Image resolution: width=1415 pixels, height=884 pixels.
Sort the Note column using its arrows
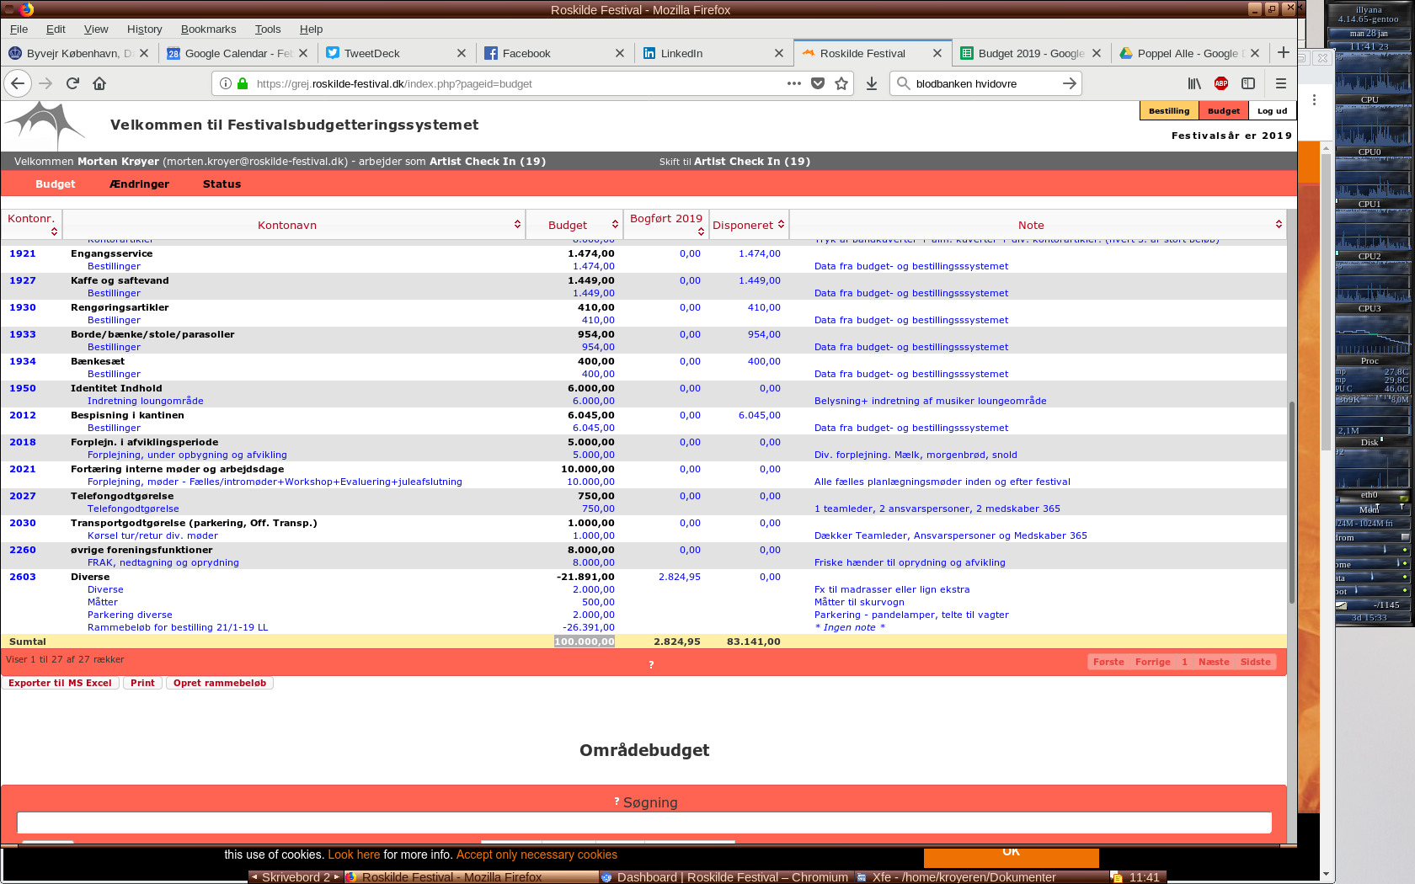pos(1279,224)
